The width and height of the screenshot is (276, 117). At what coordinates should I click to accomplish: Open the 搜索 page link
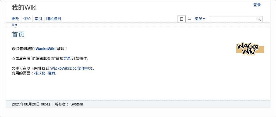pos(51,73)
